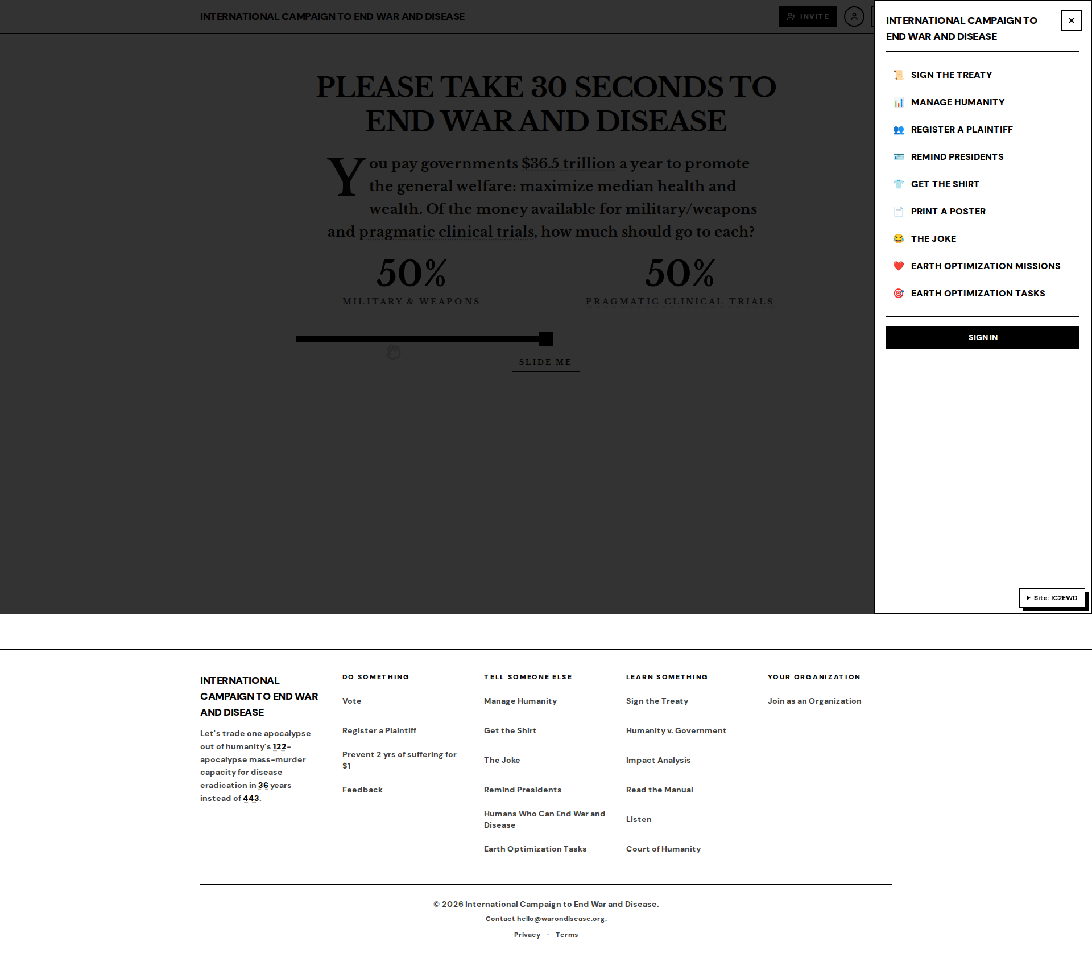
Task: Open the user profile icon in the header
Action: point(854,16)
